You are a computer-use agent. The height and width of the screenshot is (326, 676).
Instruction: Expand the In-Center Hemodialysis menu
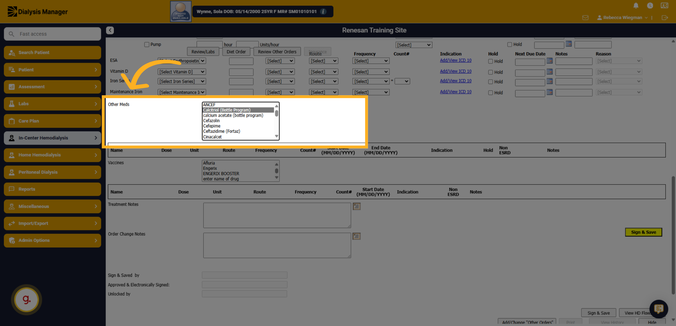(x=52, y=138)
